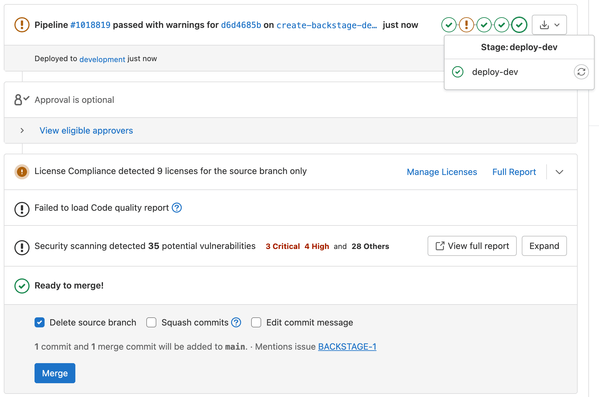The image size is (599, 397).
Task: Click the blue Merge button
Action: tap(55, 373)
